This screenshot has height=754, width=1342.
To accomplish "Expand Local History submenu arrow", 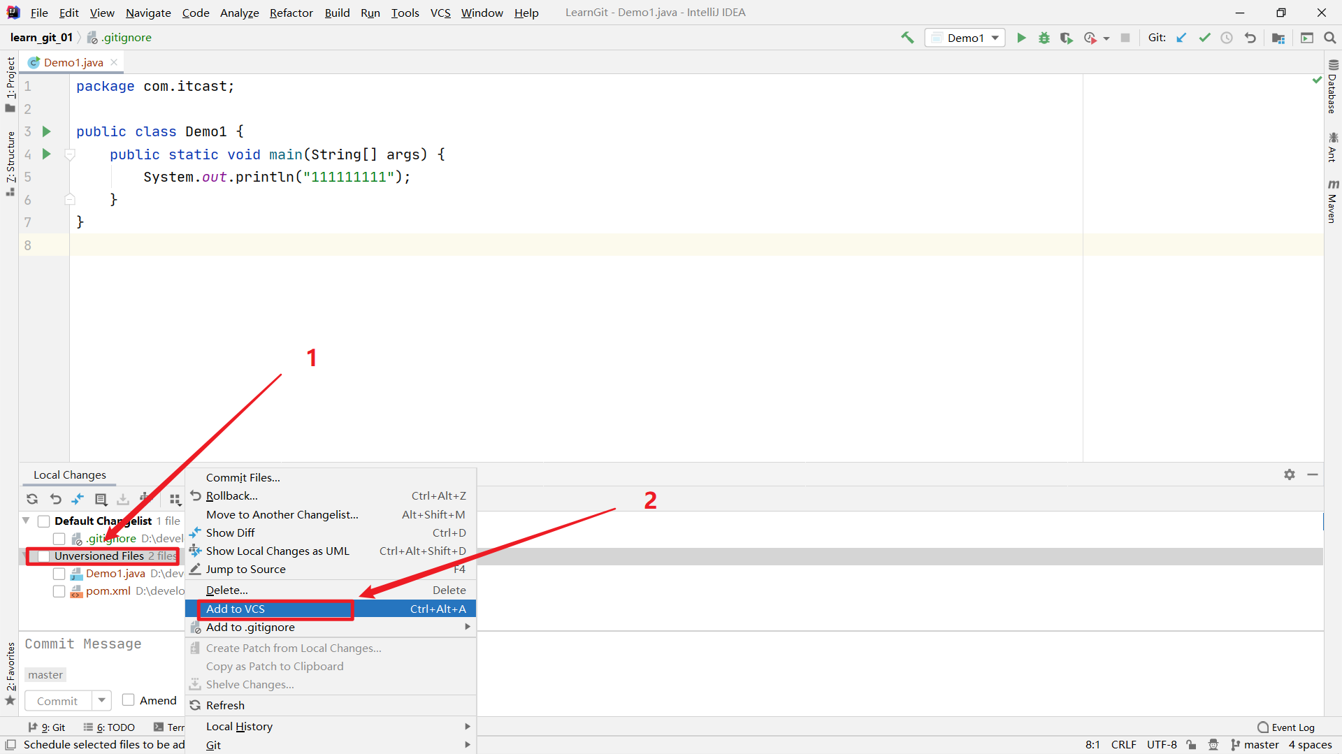I will [x=468, y=727].
